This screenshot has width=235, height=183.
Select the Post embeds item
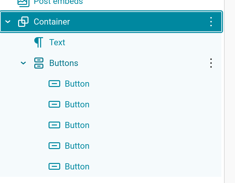tap(58, 3)
